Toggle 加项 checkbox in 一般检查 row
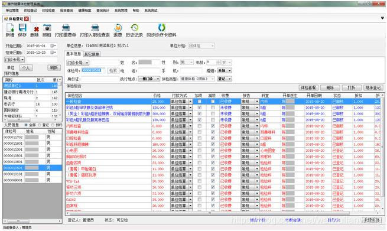Viewport: 387px width, 231px height. [200, 102]
